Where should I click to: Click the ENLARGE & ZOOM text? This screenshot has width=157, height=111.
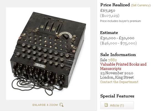click(x=45, y=105)
